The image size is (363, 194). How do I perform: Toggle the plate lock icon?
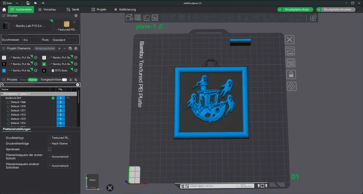(291, 74)
